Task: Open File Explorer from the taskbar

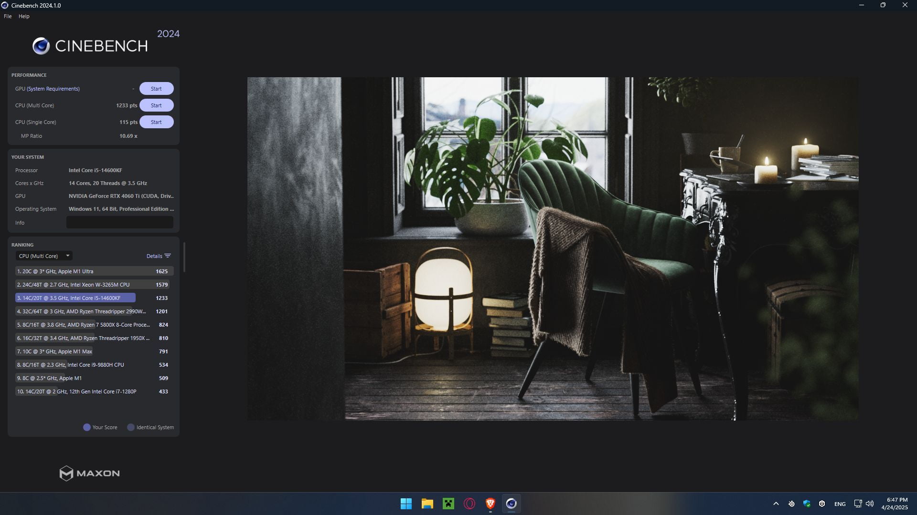Action: [x=427, y=504]
